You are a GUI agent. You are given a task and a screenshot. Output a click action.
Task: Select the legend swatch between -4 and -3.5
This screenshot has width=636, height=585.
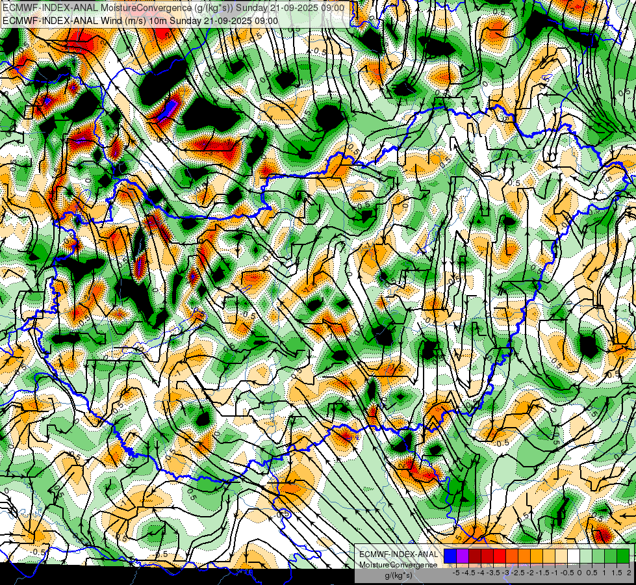(x=487, y=556)
